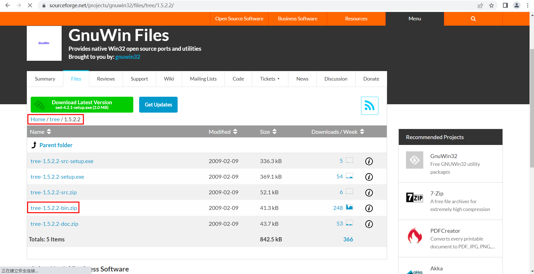The image size is (534, 274).
Task: Click the 7-Zip logo icon
Action: point(415,197)
